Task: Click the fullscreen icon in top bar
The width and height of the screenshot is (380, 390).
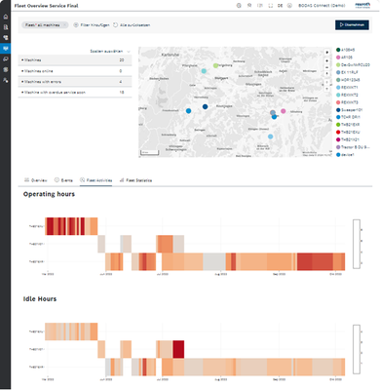Action: point(270,6)
